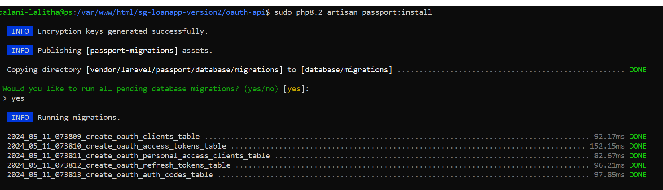Click the 152.15ms timing value
Viewport: 663px width, 190px height.
[x=607, y=146]
